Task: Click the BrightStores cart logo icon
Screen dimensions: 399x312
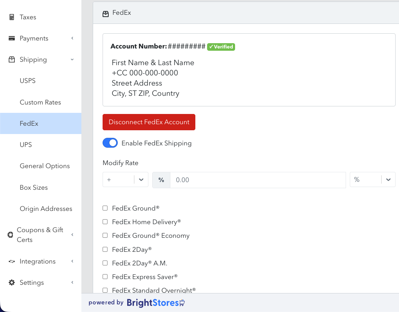Action: (182, 303)
